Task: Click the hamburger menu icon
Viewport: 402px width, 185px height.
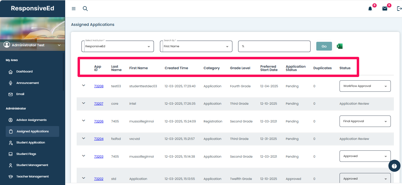Action: point(74,9)
